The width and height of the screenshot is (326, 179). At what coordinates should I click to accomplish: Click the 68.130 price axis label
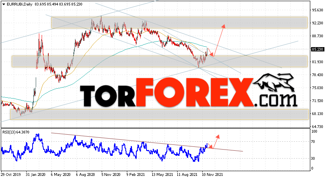[x=317, y=114]
